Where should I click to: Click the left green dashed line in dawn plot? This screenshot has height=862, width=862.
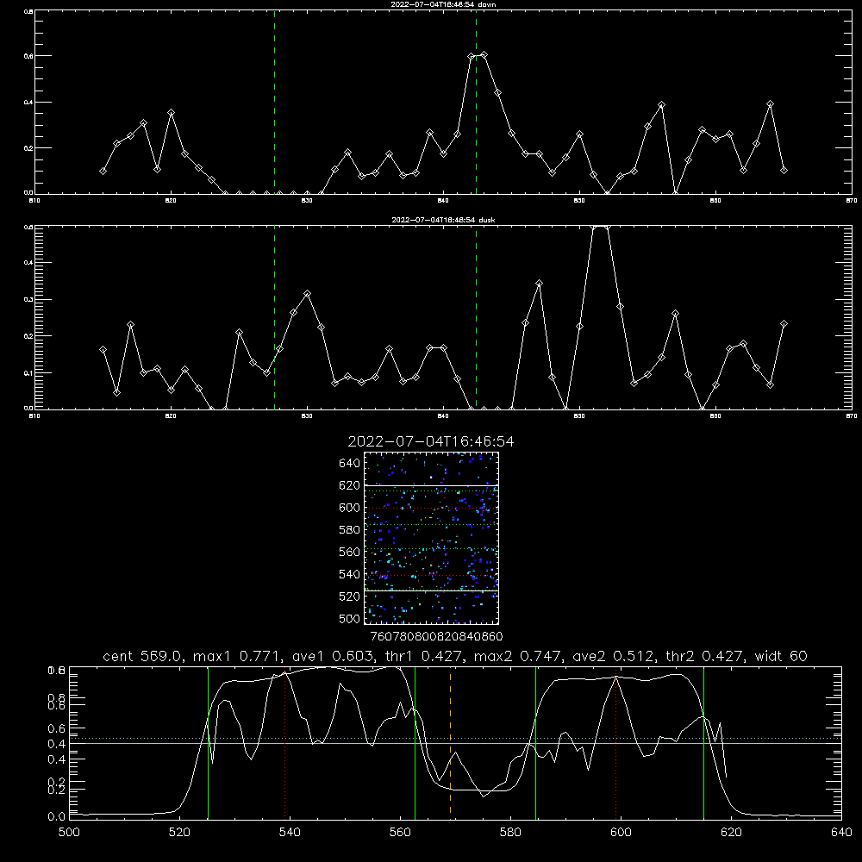click(274, 102)
